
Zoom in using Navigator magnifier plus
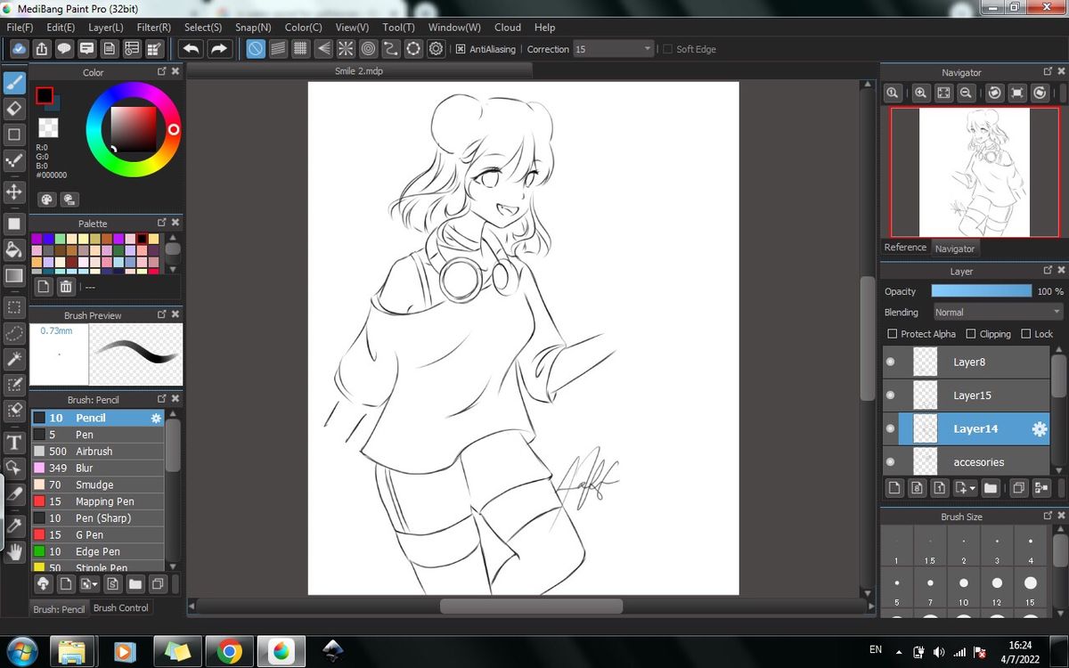pos(920,93)
